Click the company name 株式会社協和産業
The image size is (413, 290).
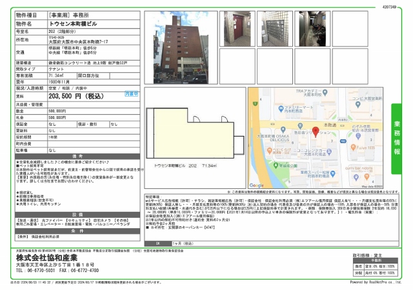(46, 258)
